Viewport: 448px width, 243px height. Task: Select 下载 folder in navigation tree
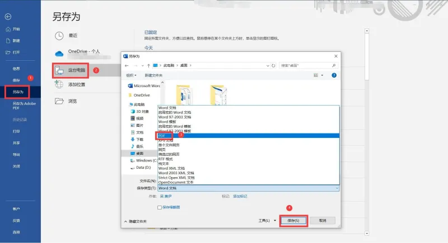point(137,139)
